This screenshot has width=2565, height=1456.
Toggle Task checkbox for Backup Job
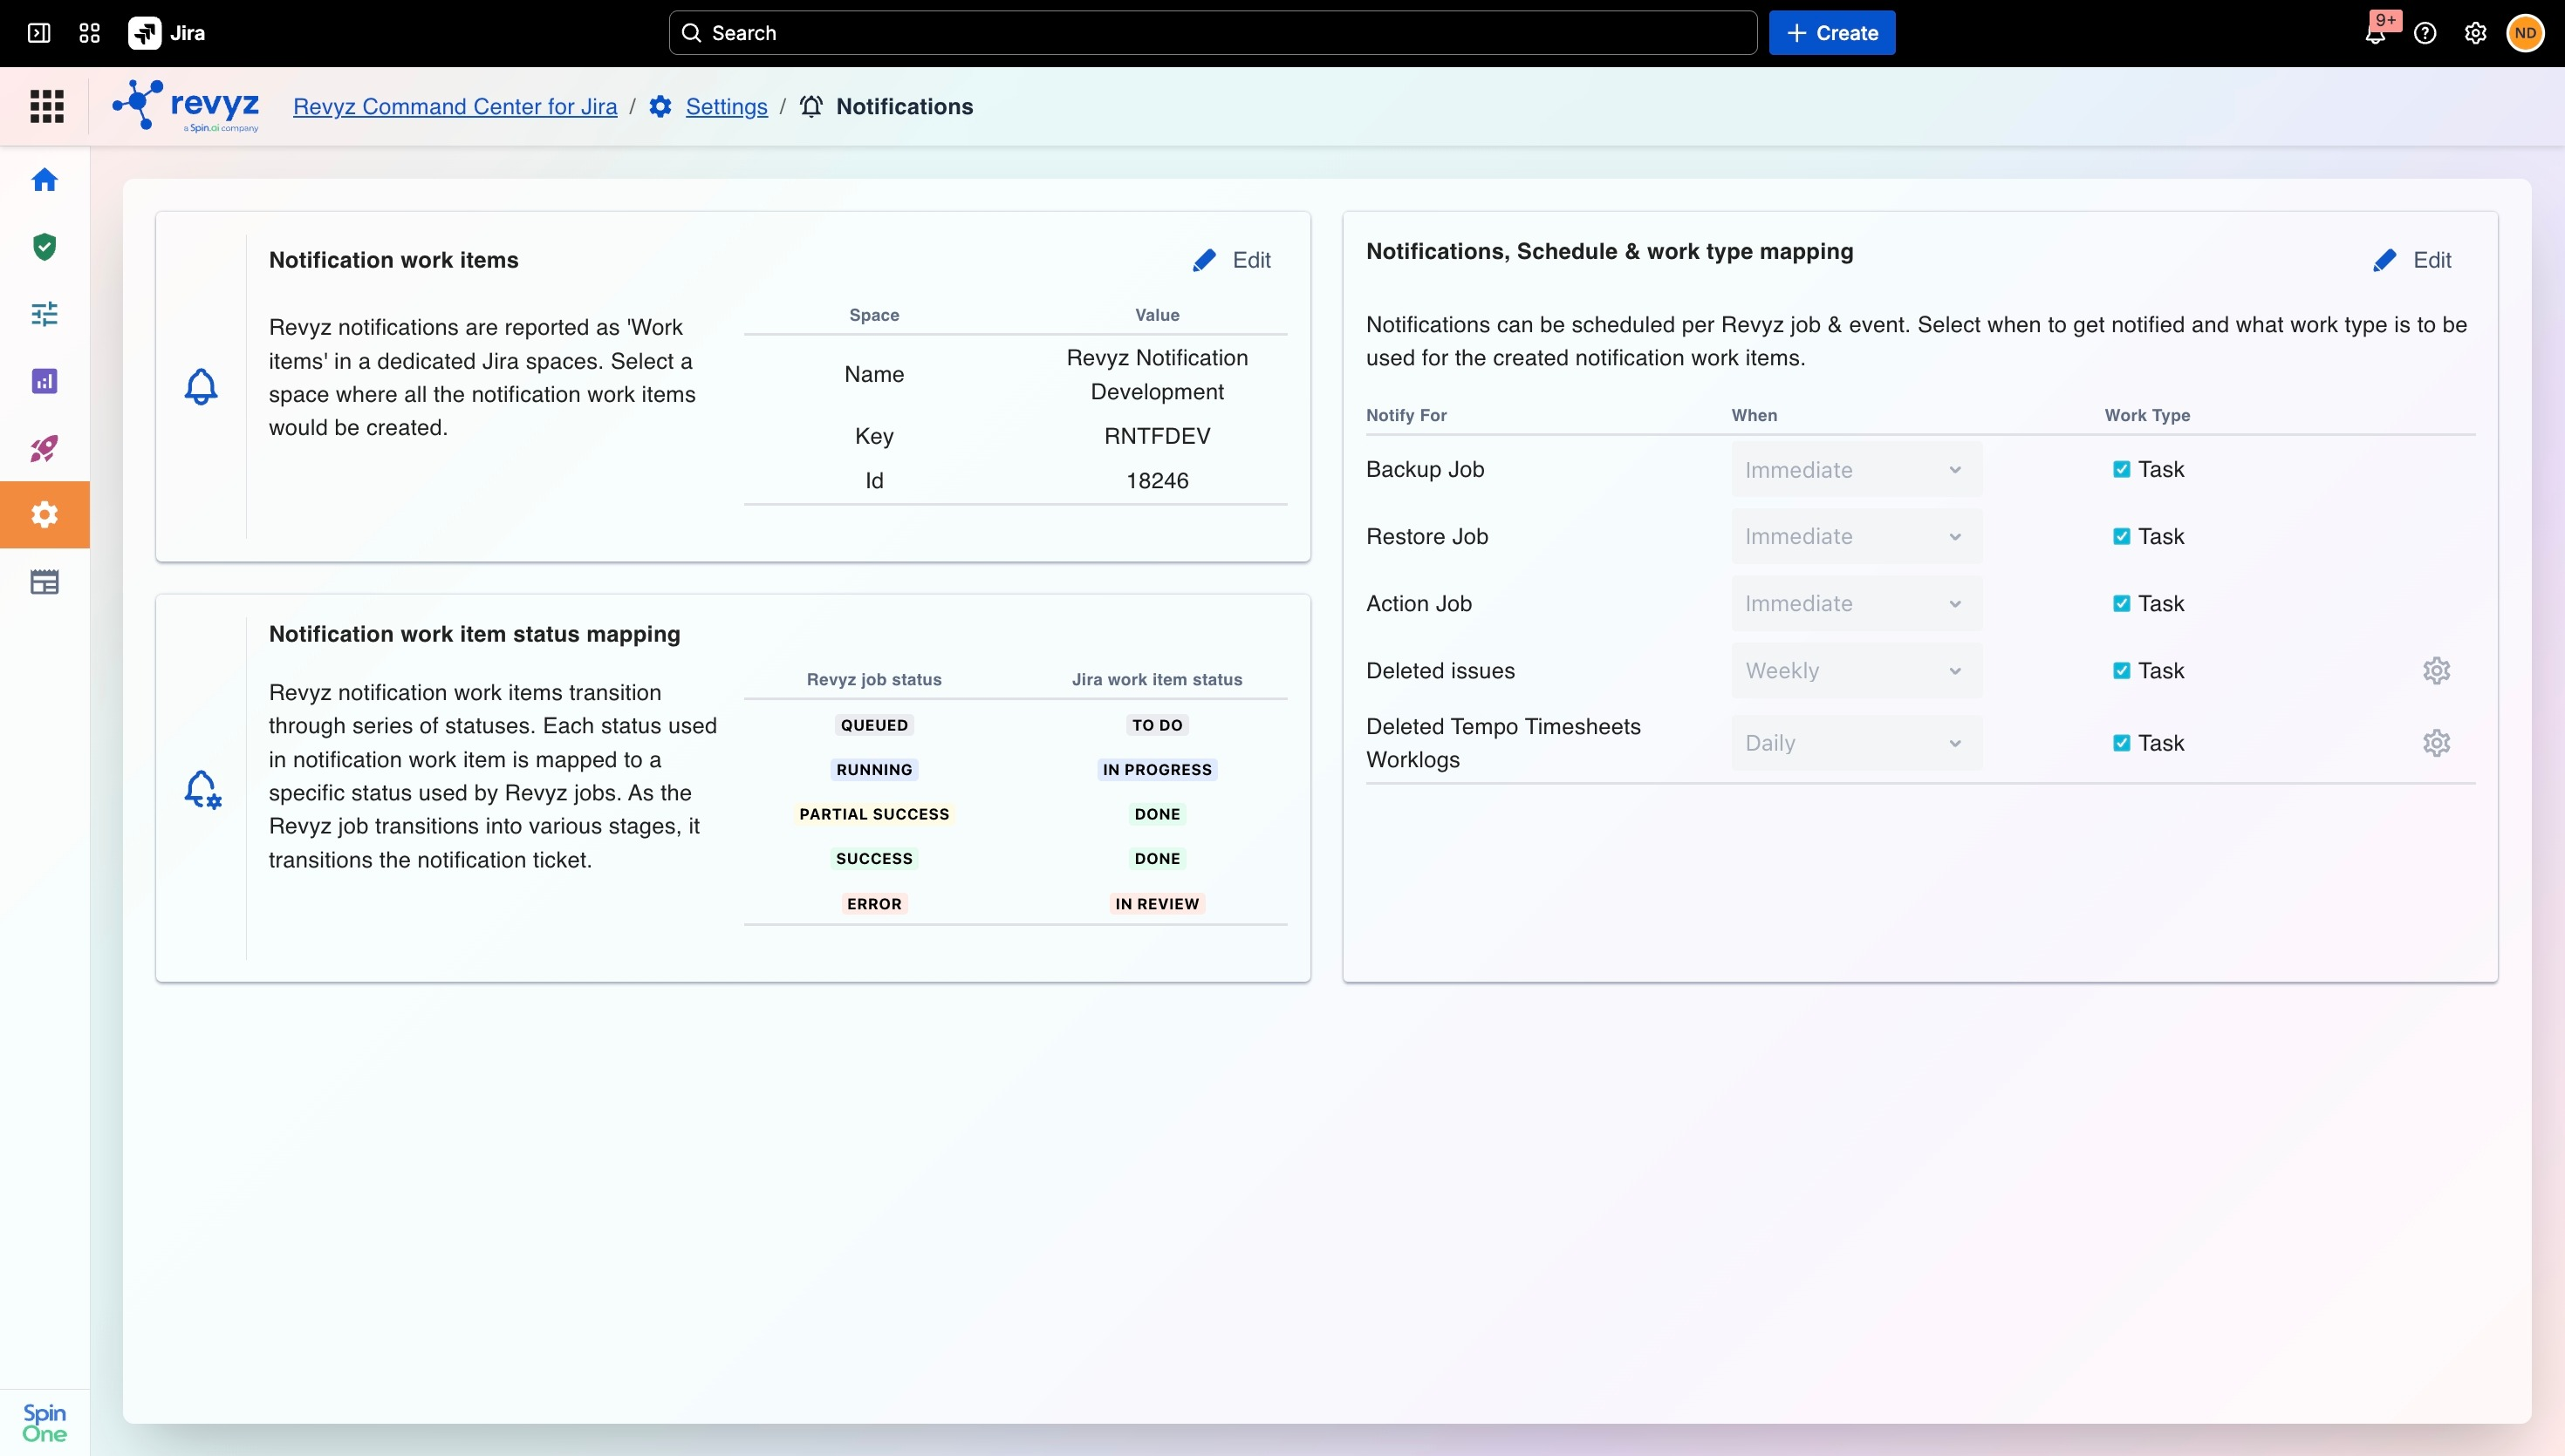click(2121, 469)
